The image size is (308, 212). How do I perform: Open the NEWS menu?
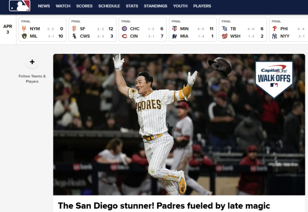coord(44,6)
